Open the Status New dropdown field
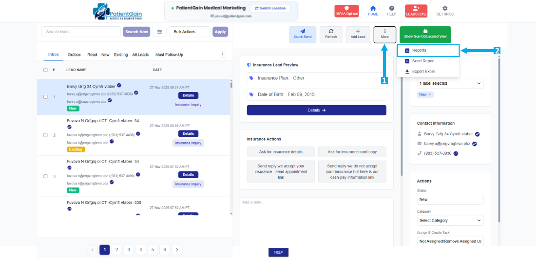The height and width of the screenshot is (258, 536). [x=450, y=199]
